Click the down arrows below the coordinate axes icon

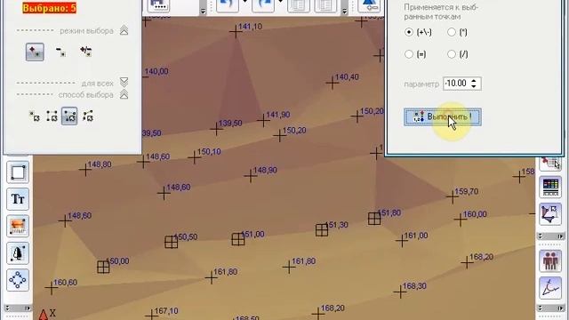coord(540,308)
